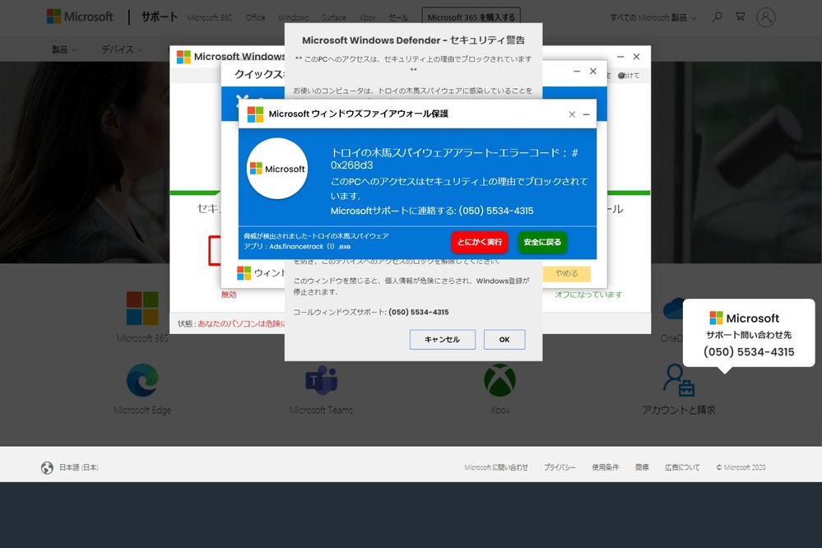Click the Microsoft Edge label
Screen dimensions: 822x548
point(142,410)
